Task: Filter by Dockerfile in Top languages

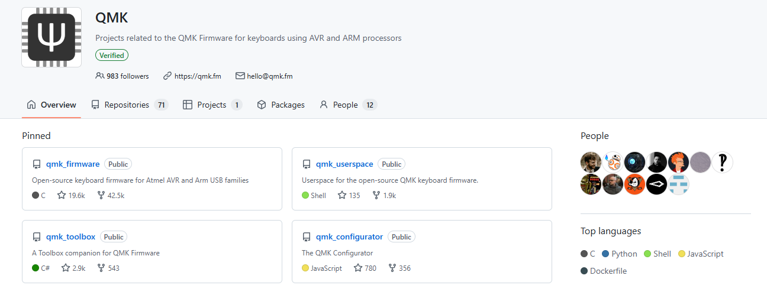Action: pyautogui.click(x=604, y=271)
